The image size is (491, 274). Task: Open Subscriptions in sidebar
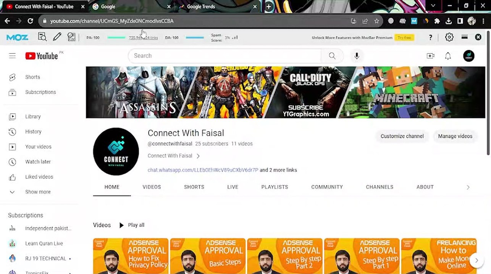pyautogui.click(x=40, y=92)
